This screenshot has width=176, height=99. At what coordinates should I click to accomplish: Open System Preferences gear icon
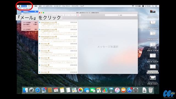[136, 90]
